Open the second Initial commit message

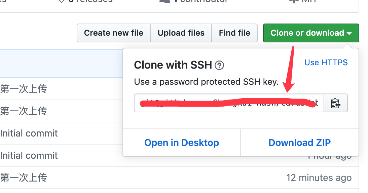pos(29,155)
